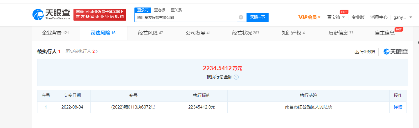The height and width of the screenshot is (128, 419).
Task: Click the Tianyancha logo in header
Action: tap(51, 14)
